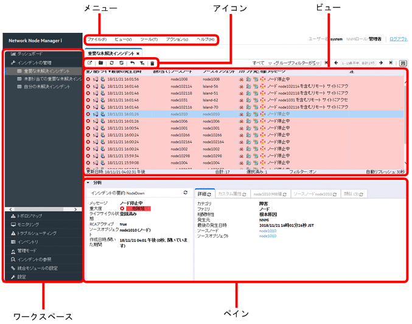Go to the next page of incidents
Image resolution: width=412 pixels, height=324 pixels.
click(x=381, y=63)
